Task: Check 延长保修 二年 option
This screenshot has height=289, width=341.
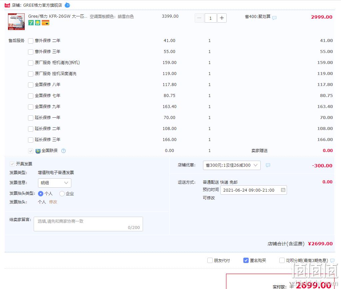Action: click(x=31, y=129)
